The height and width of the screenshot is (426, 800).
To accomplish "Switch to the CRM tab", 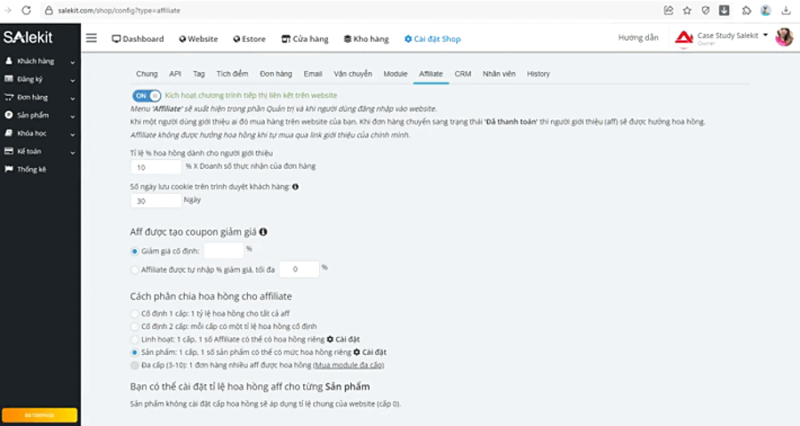I will click(x=463, y=74).
